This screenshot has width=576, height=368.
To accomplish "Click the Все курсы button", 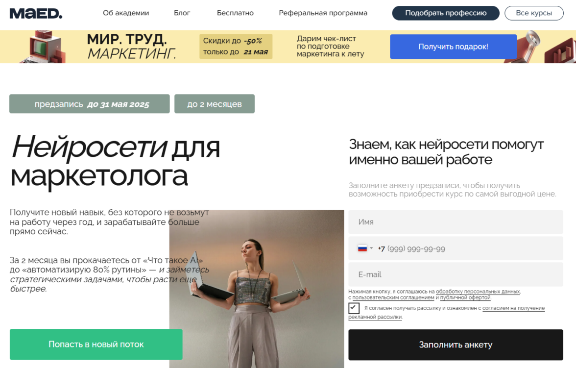I will [x=534, y=13].
